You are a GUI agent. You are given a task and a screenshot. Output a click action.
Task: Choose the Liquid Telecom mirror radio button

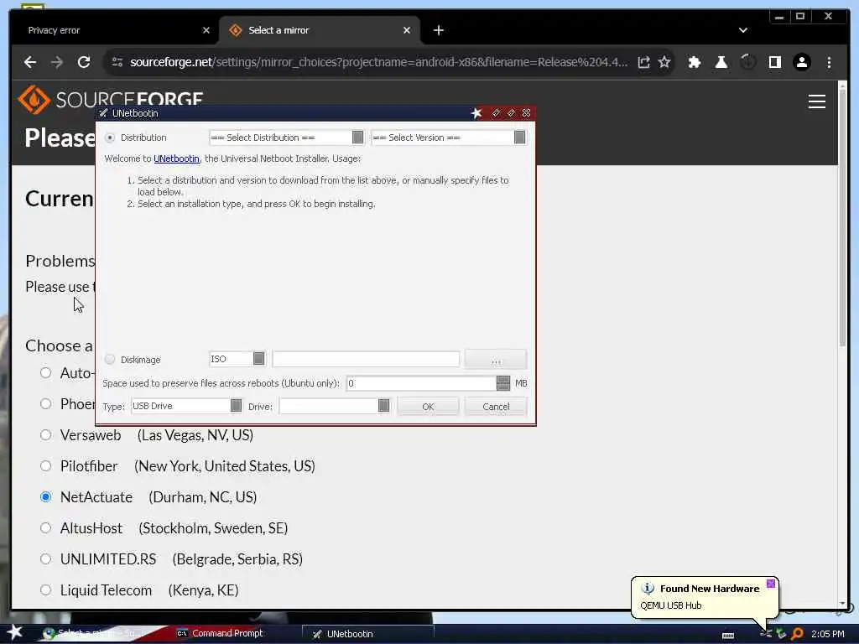pos(46,589)
